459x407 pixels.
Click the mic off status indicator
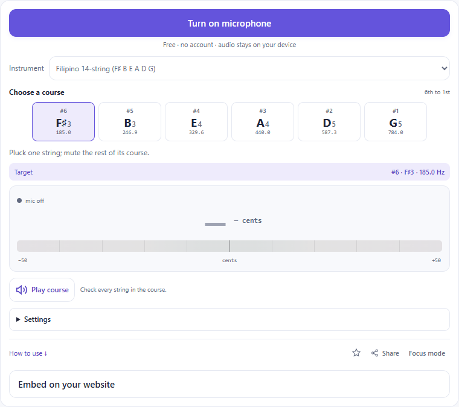[30, 200]
